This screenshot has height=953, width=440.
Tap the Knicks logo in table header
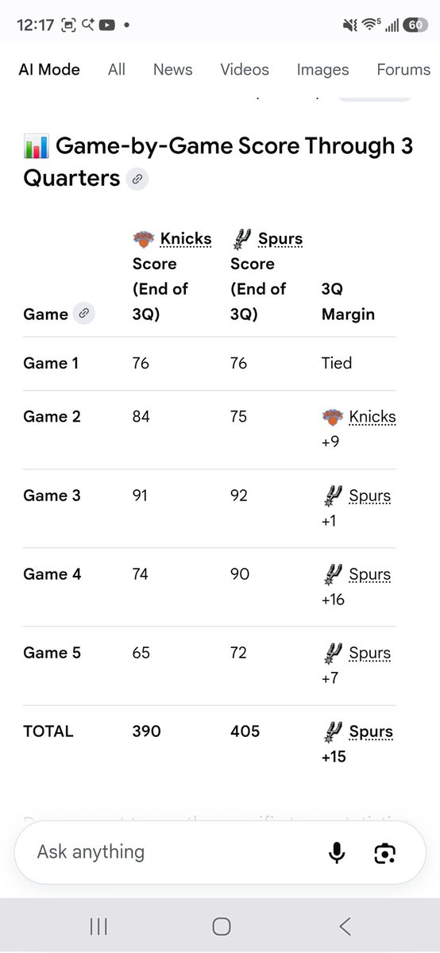[x=143, y=238]
